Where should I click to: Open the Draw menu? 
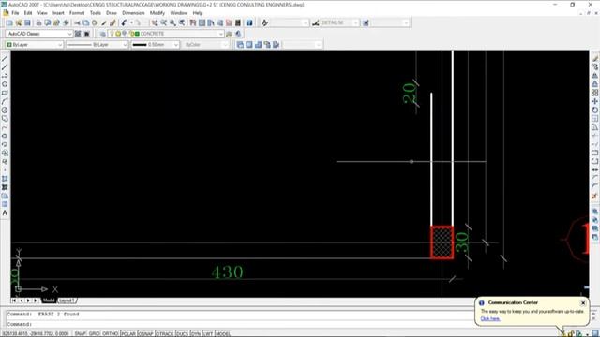112,13
